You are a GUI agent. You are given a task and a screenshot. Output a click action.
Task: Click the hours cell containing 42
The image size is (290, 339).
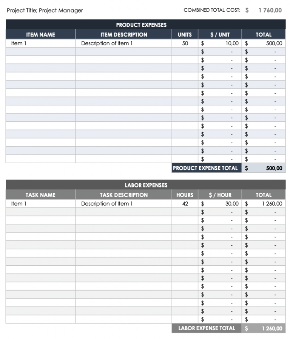tap(185, 204)
